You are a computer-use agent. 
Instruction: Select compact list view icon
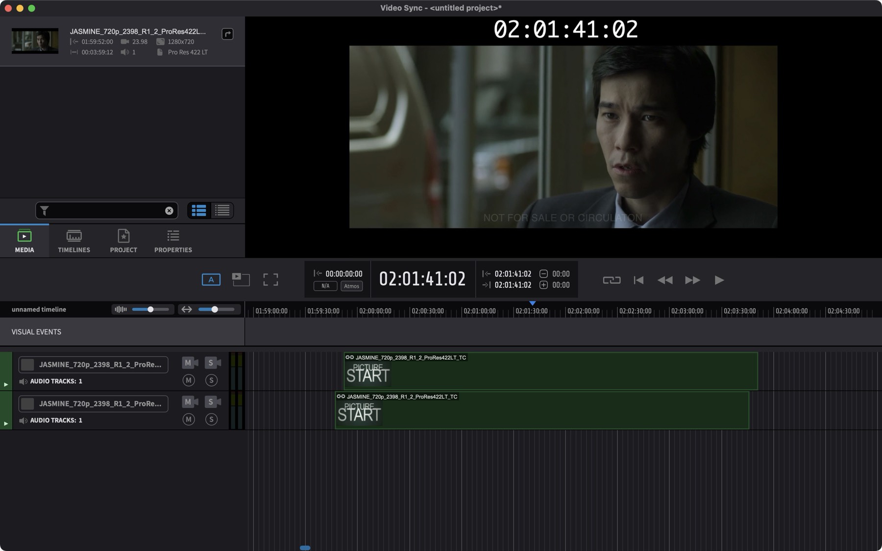click(222, 210)
